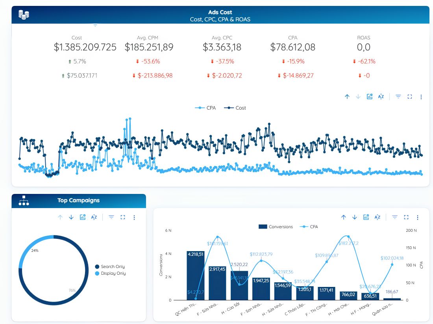Click the -15.9% CPA change indicator
433x324 pixels.
click(293, 61)
